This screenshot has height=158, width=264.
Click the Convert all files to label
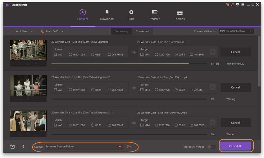[x=205, y=31]
